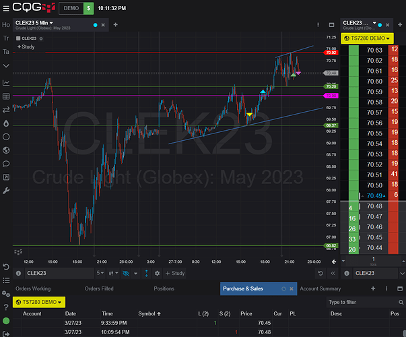Viewport: 406px width, 337px height.
Task: Toggle the crossed-eye visibility icon below chart
Action: pos(125,273)
